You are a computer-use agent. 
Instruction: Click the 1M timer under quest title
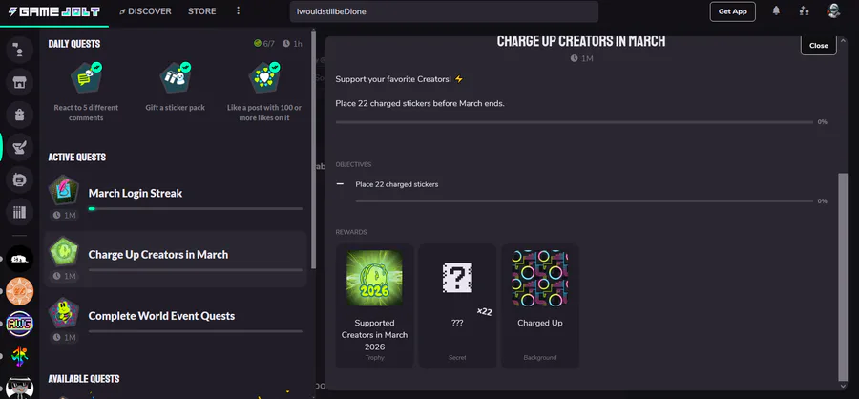pyautogui.click(x=582, y=58)
